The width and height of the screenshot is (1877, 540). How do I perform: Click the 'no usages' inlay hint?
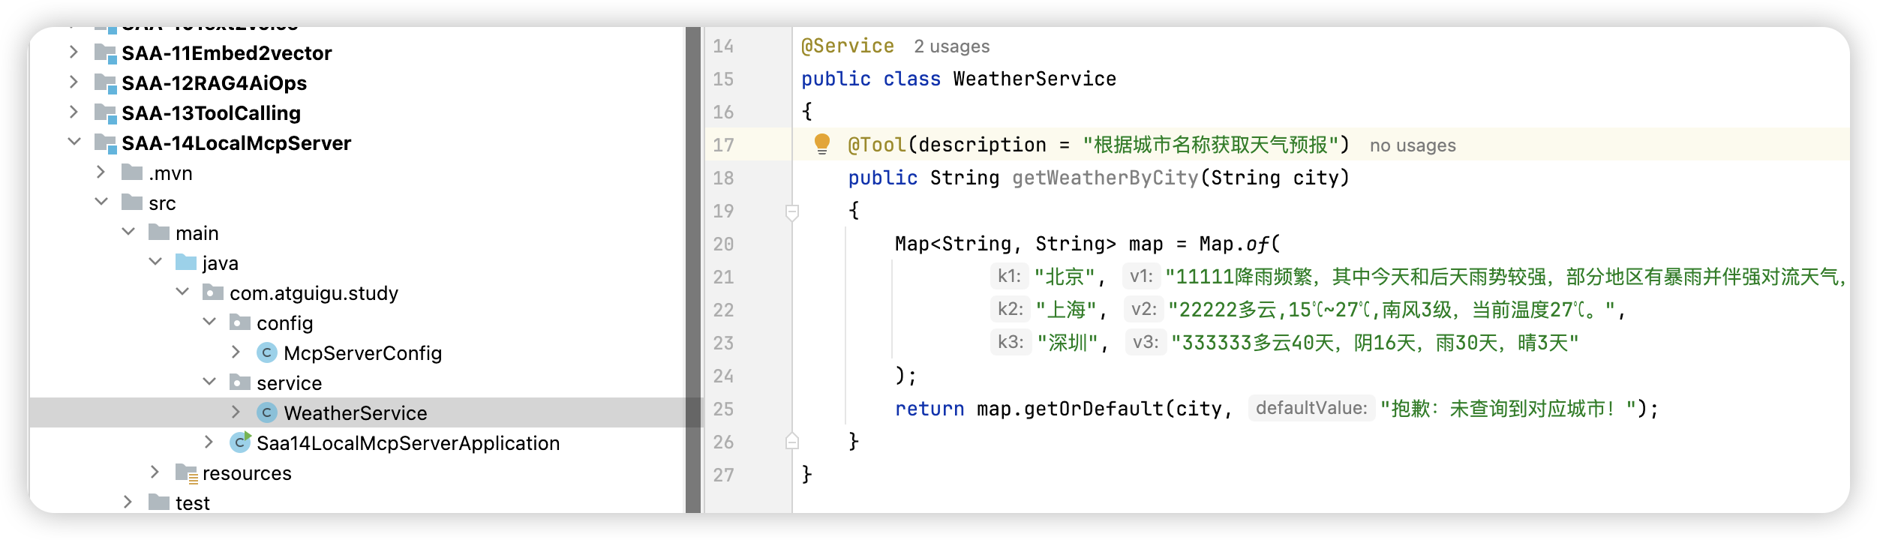1412,145
